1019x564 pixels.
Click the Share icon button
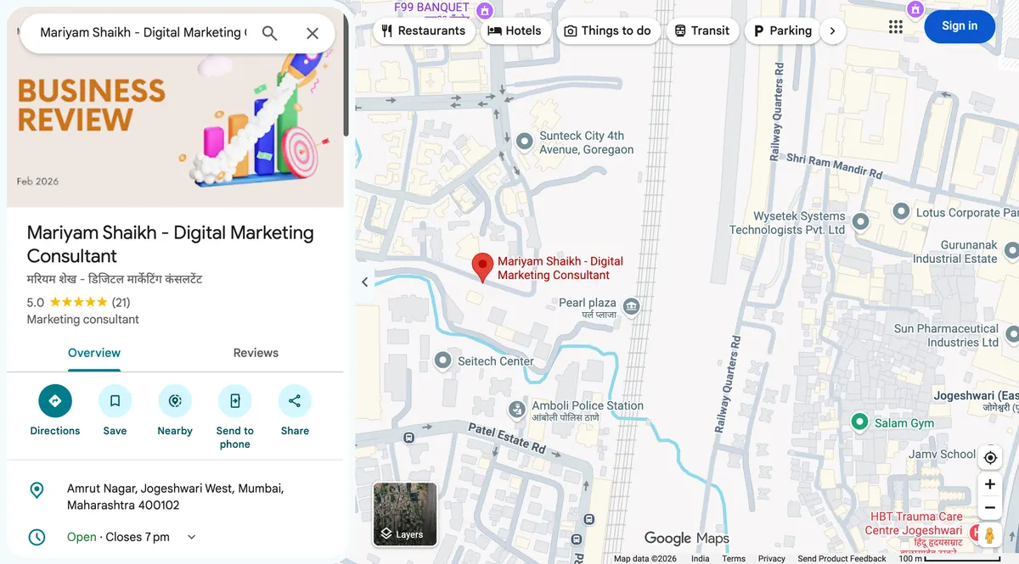tap(295, 401)
